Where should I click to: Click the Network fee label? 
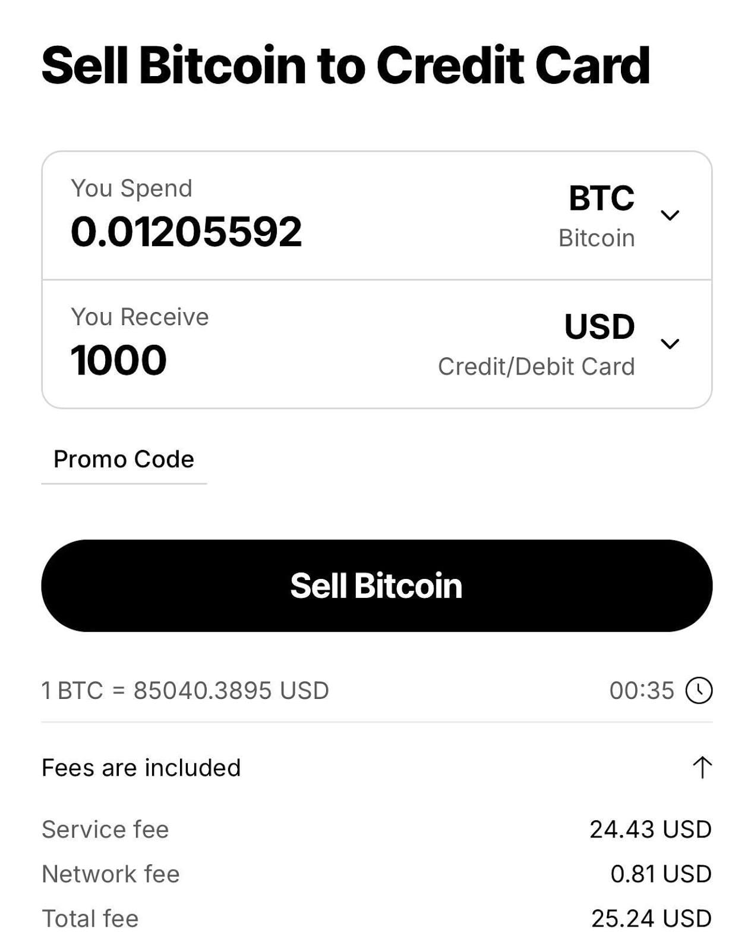(111, 874)
